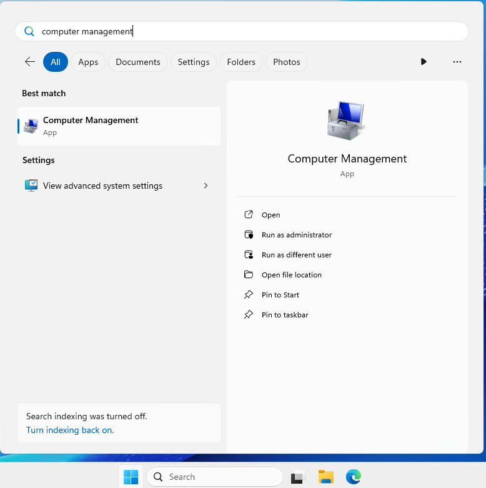This screenshot has height=488, width=486.
Task: Click into the computer management search field
Action: point(242,31)
